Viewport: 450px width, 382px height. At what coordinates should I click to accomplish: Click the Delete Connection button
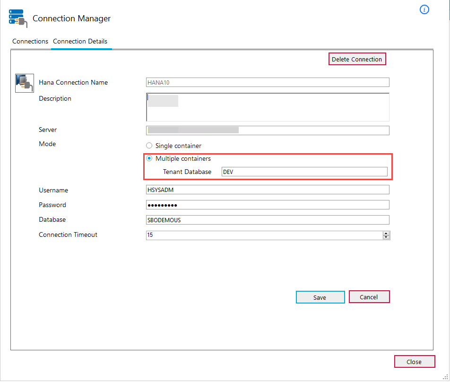pyautogui.click(x=357, y=59)
